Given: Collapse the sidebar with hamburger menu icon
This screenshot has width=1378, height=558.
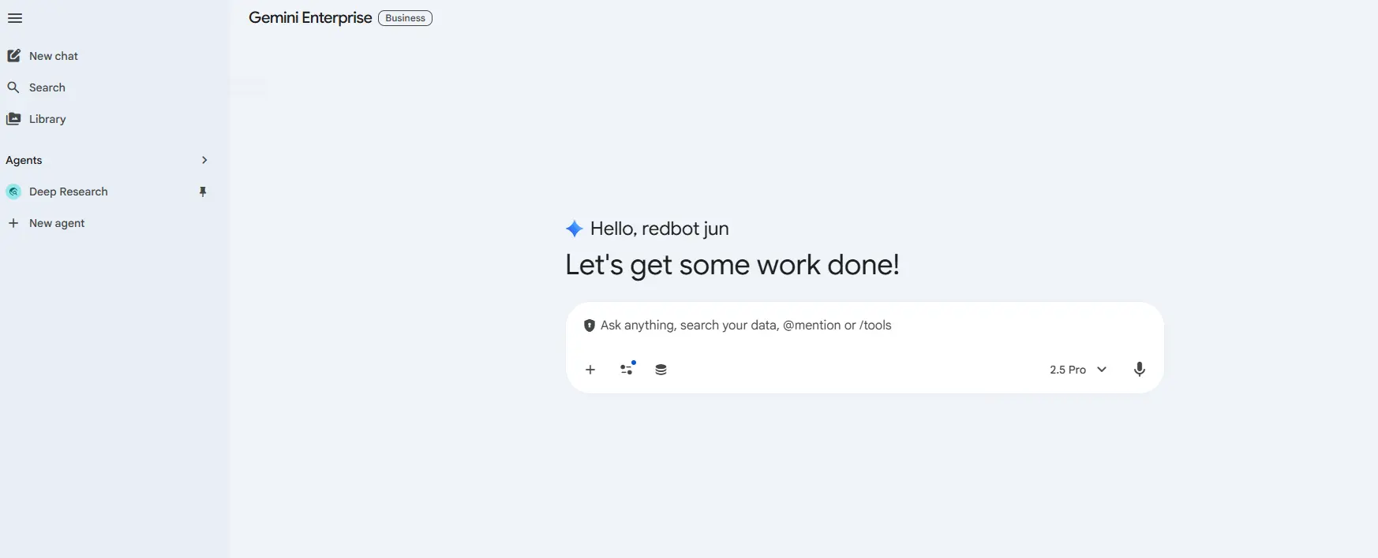Looking at the screenshot, I should pyautogui.click(x=15, y=18).
